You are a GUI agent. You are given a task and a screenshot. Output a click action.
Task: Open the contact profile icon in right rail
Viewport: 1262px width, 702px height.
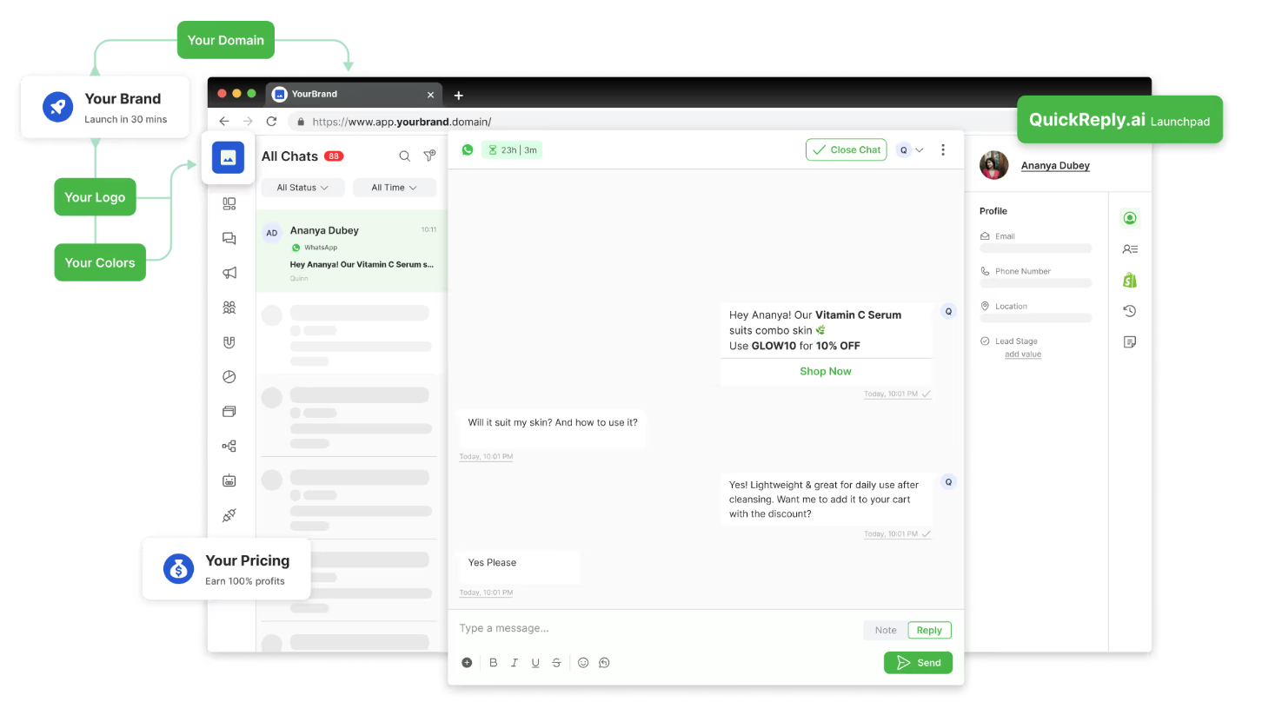[1130, 218]
